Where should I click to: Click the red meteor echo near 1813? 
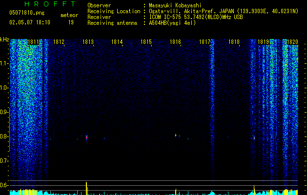click(x=86, y=137)
